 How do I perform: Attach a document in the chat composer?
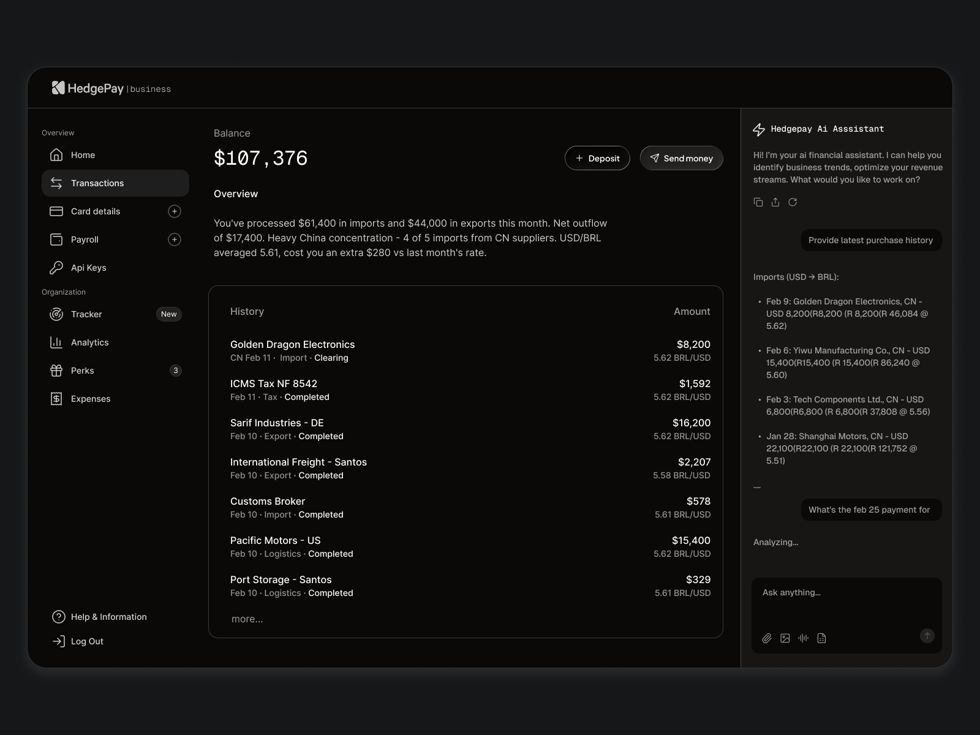(x=822, y=638)
